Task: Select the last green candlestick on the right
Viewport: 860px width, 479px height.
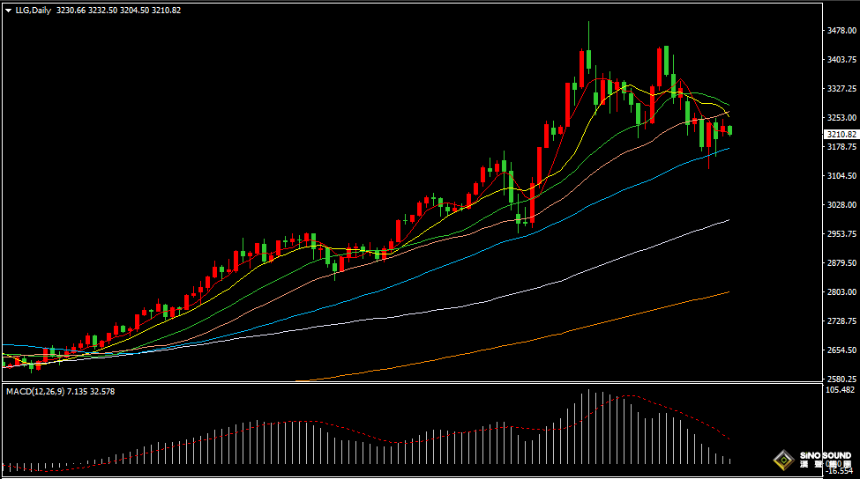Action: point(730,130)
